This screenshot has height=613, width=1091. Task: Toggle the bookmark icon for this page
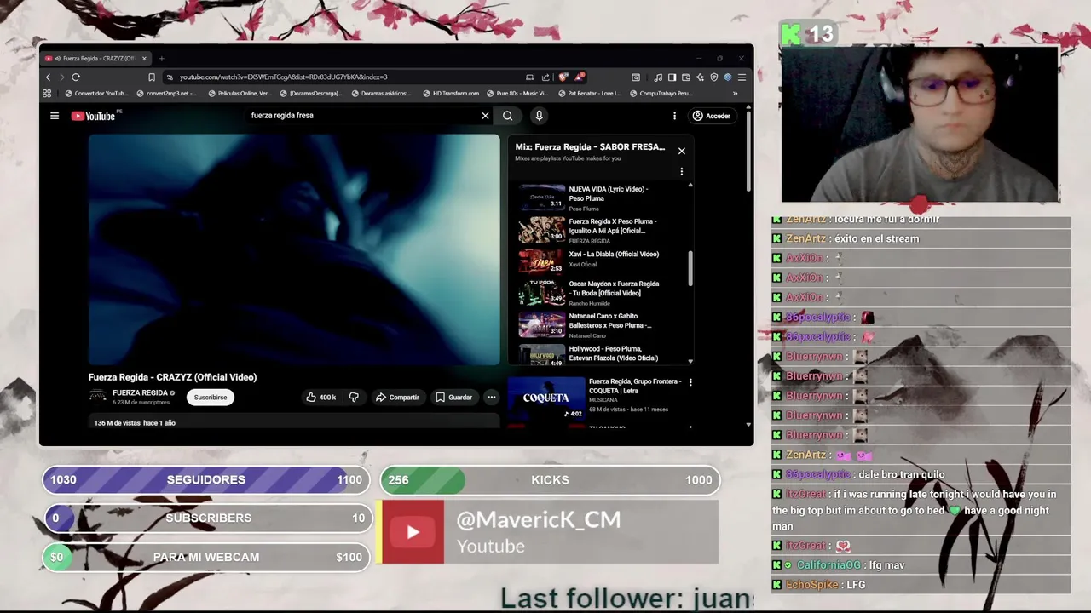point(152,77)
